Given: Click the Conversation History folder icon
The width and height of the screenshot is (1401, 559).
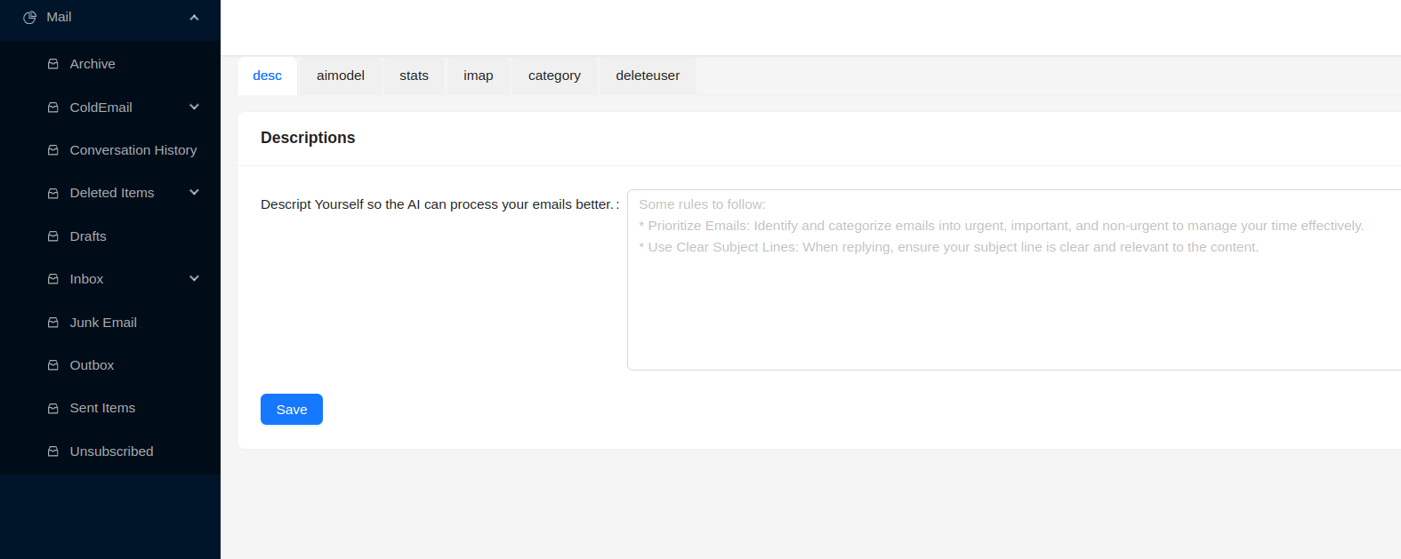Looking at the screenshot, I should [53, 150].
